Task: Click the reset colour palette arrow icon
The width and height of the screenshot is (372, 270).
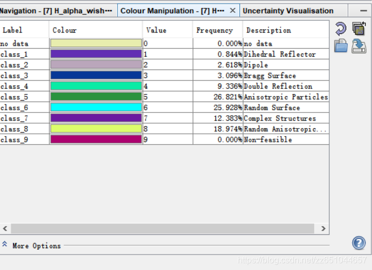Action: click(x=340, y=29)
